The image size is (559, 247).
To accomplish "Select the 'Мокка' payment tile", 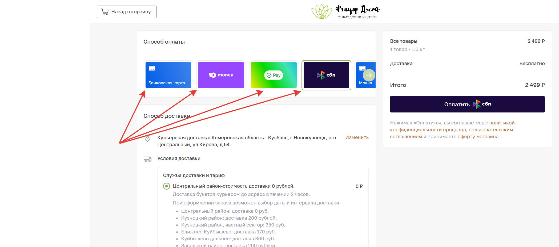I will [x=366, y=75].
